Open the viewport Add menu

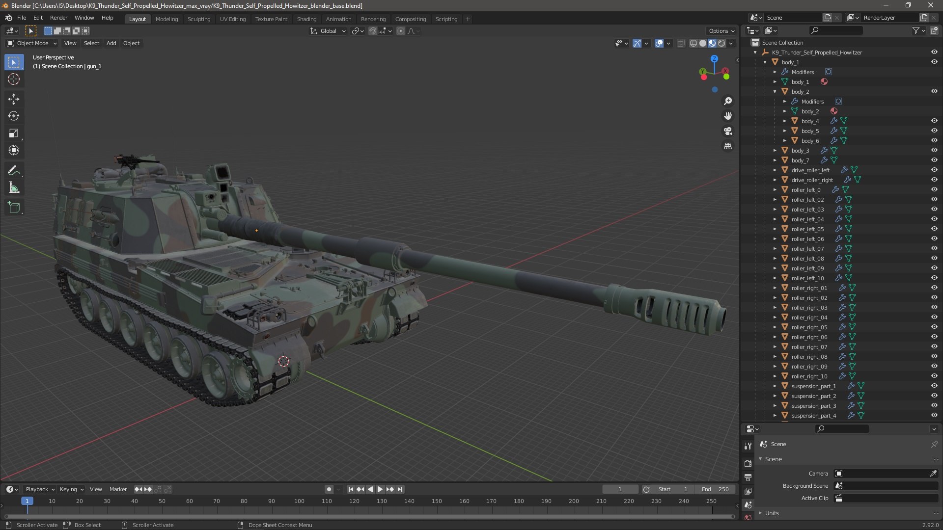pos(111,43)
